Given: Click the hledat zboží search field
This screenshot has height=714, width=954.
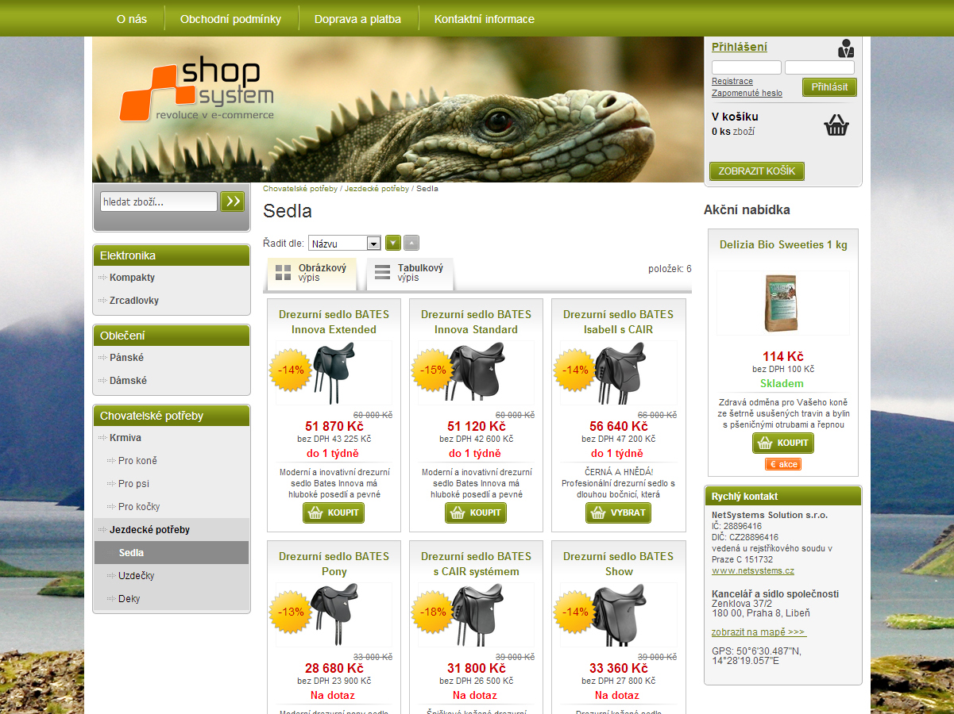Looking at the screenshot, I should tap(159, 202).
